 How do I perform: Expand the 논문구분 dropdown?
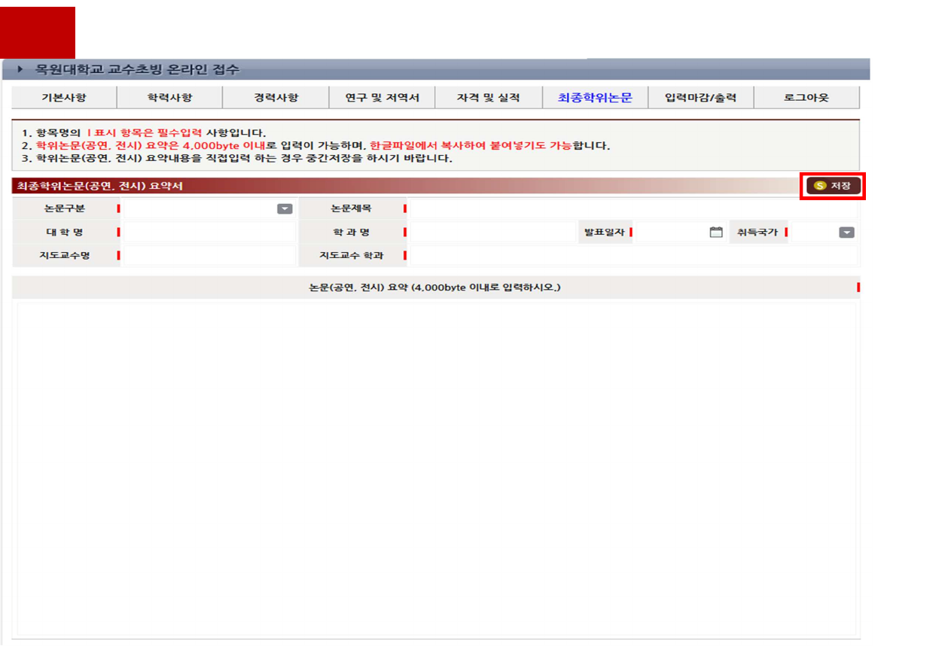(x=285, y=209)
